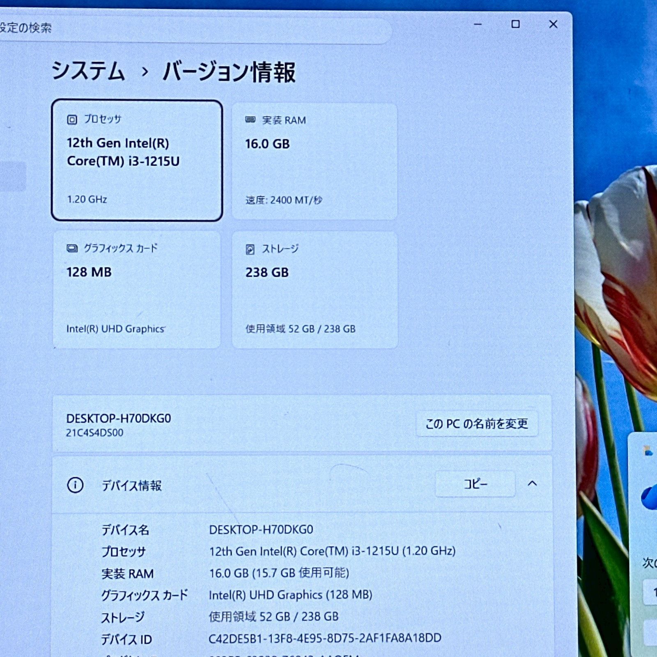Select text 16.0 GB (15.7 GB 使用可能)
The image size is (657, 657).
tap(279, 573)
